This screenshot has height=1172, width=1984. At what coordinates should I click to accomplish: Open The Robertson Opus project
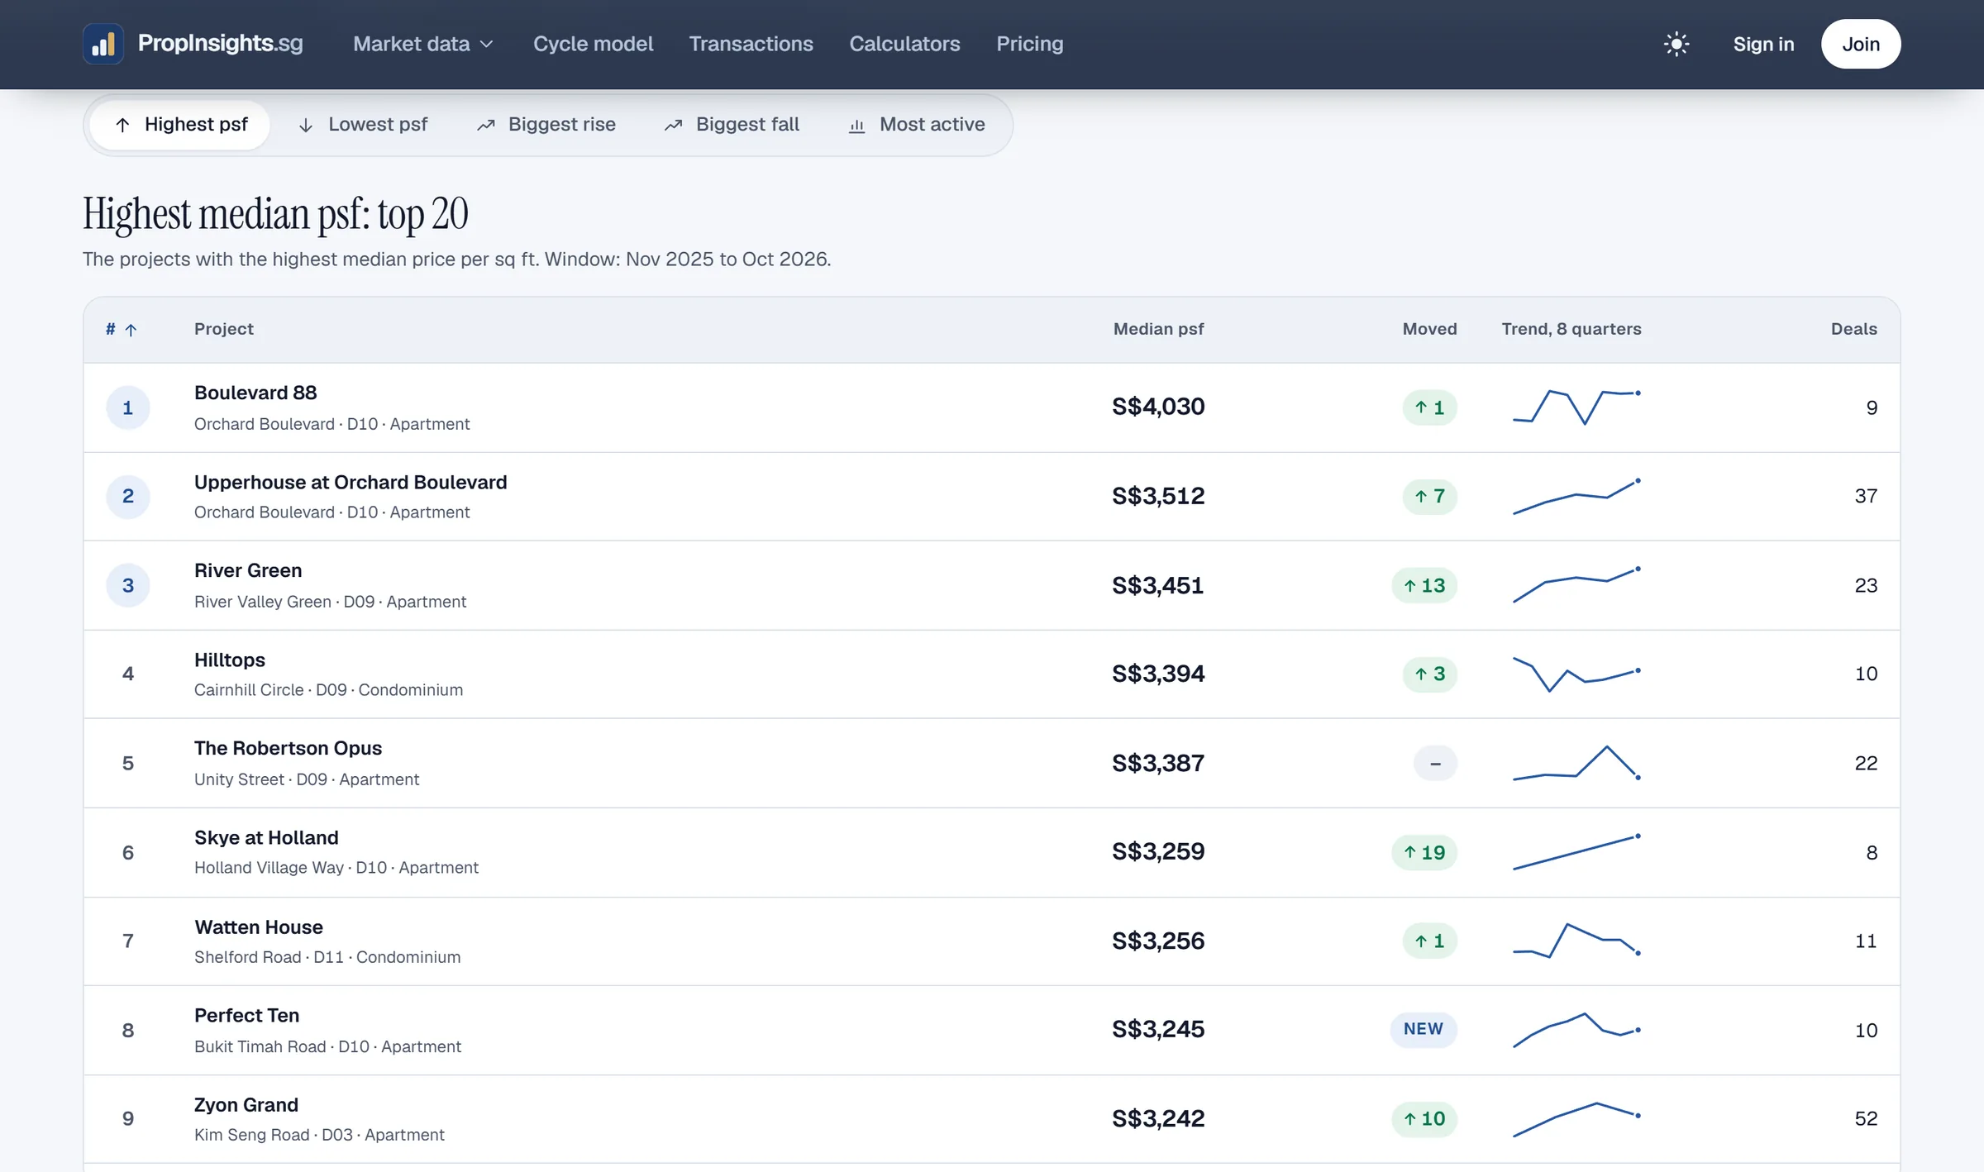pos(288,748)
